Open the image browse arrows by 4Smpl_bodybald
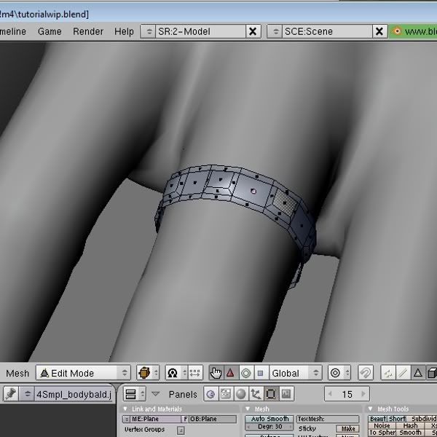The width and height of the screenshot is (437, 437). 27,394
